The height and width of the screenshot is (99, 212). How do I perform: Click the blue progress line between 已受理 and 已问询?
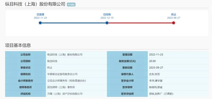73,23
